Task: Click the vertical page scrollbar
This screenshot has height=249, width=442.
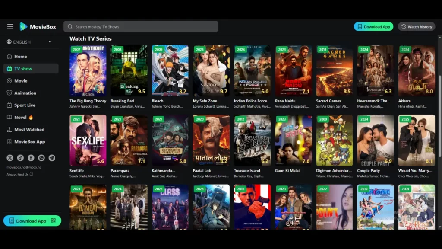Action: [x=440, y=116]
